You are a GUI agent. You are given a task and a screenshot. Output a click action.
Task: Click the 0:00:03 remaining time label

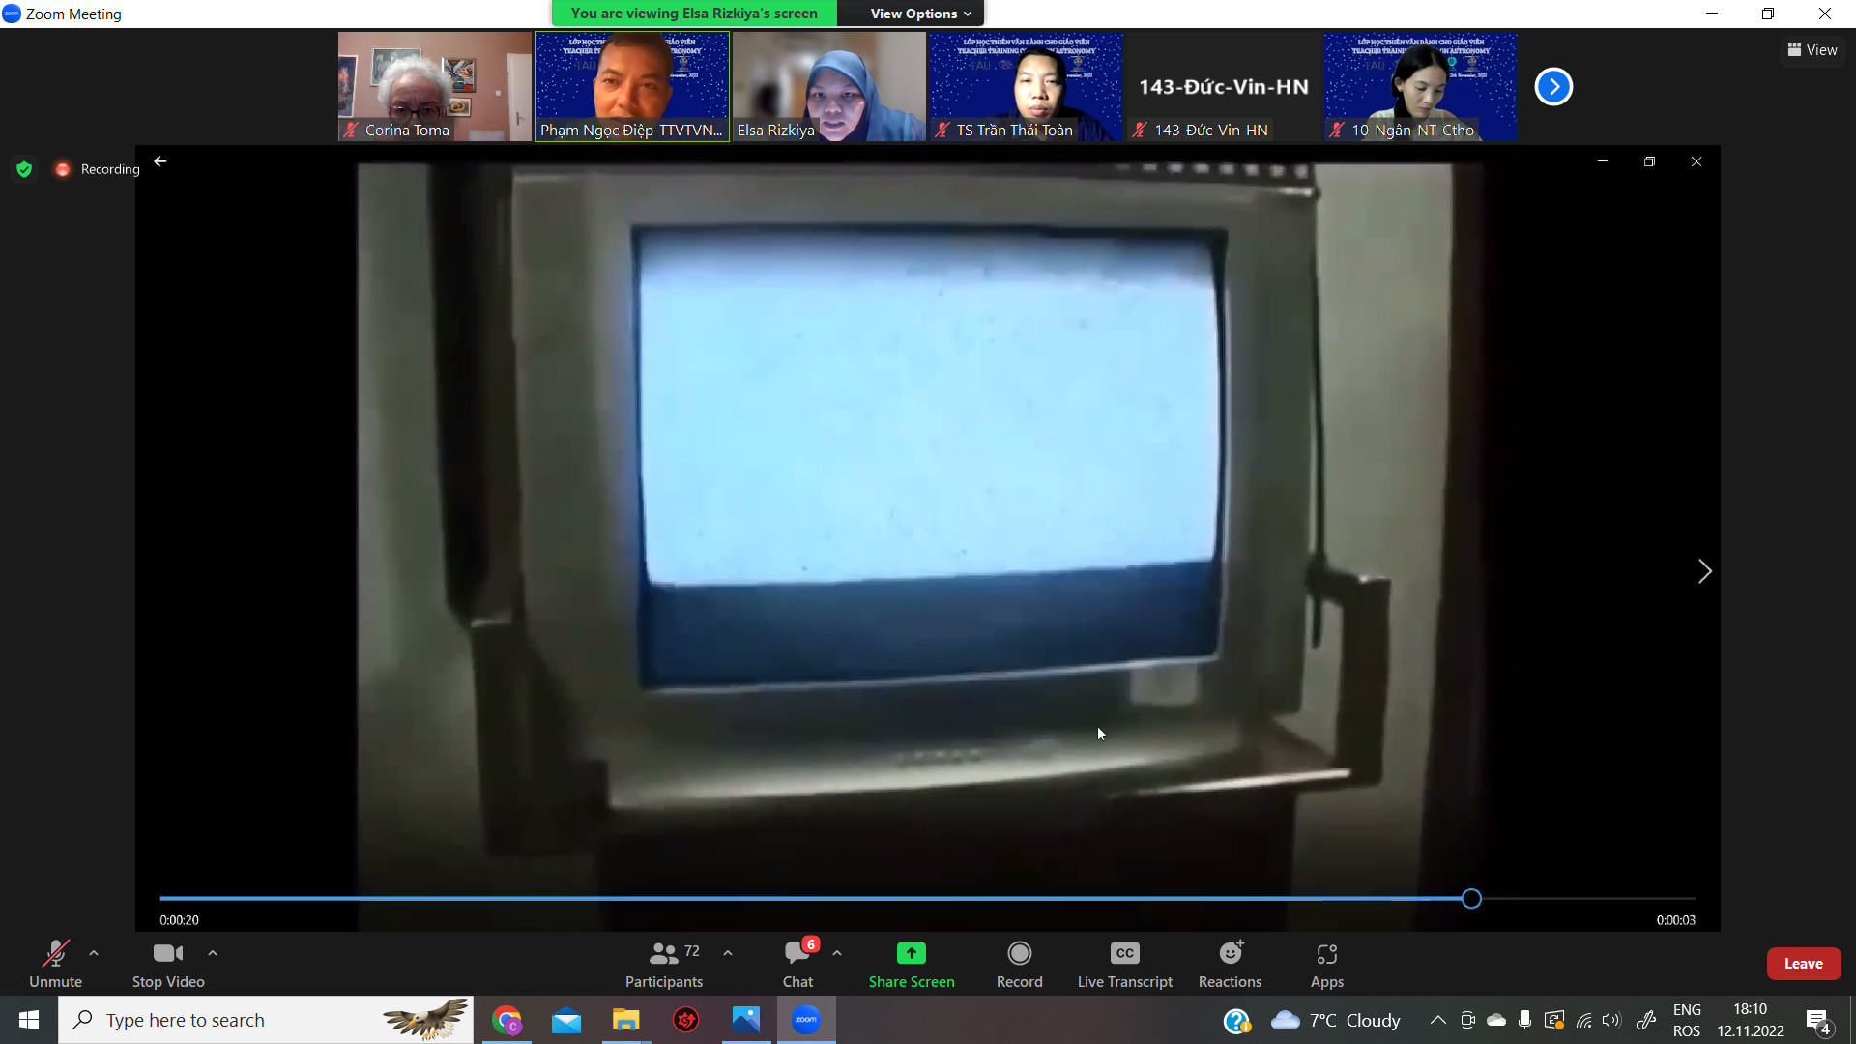coord(1676,920)
